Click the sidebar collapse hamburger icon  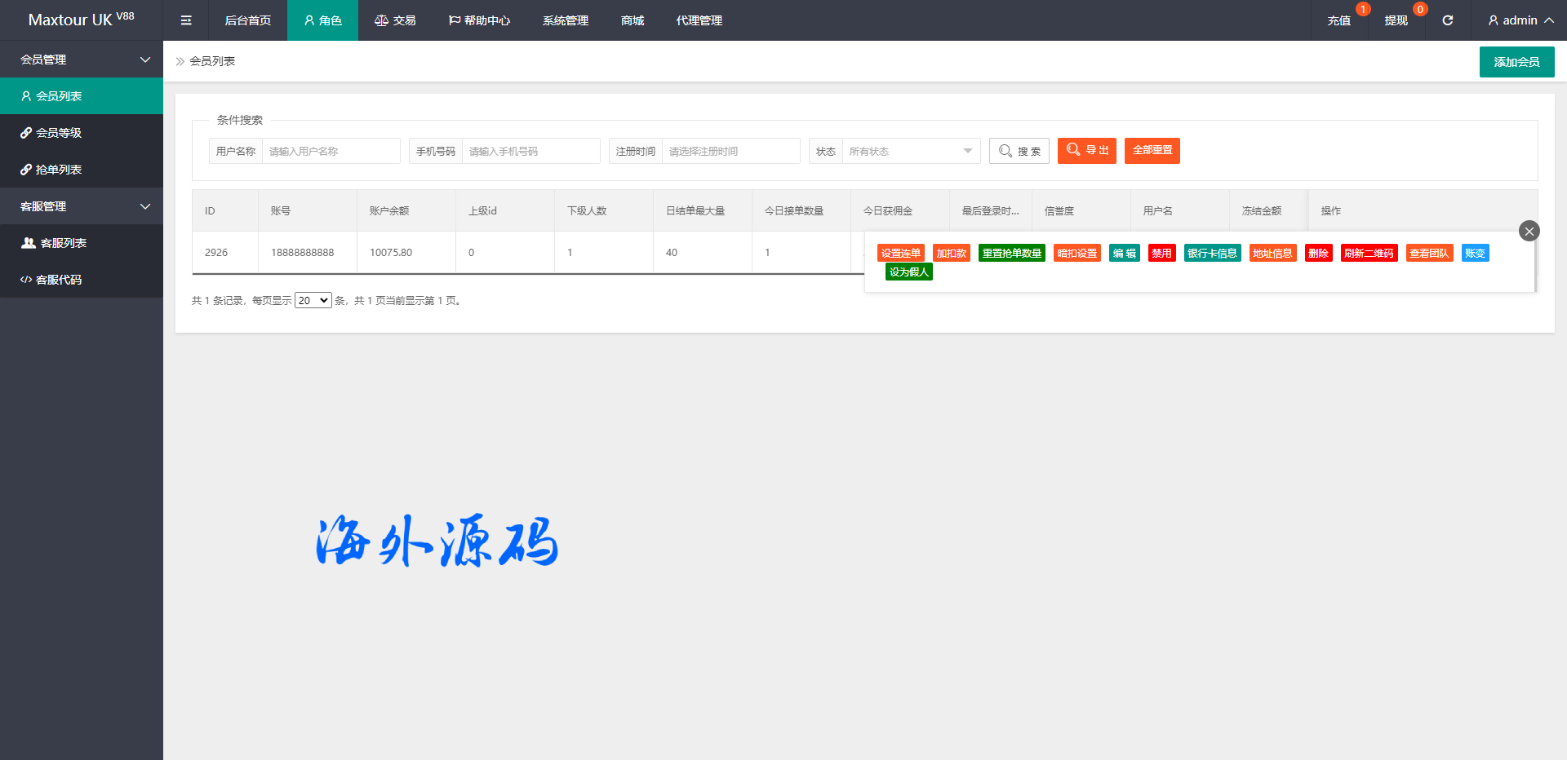tap(186, 20)
